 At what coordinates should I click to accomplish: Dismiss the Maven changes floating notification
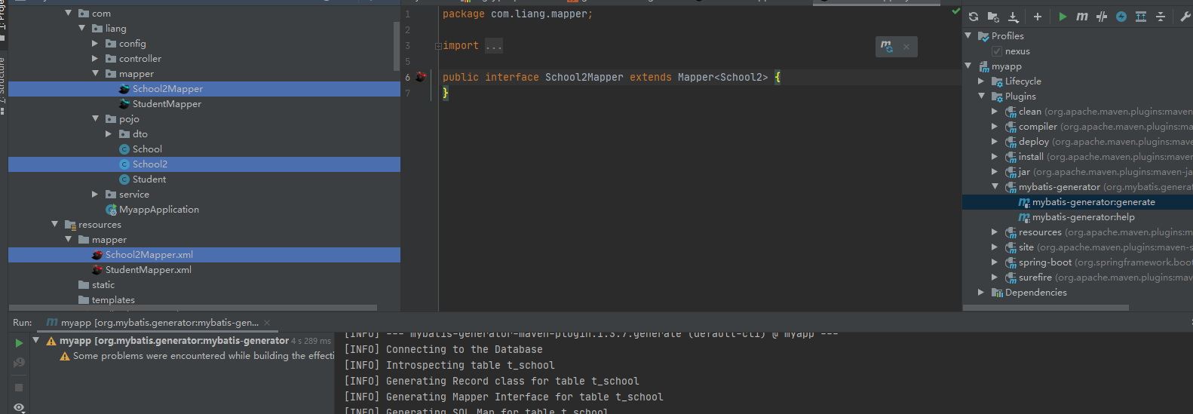[906, 47]
